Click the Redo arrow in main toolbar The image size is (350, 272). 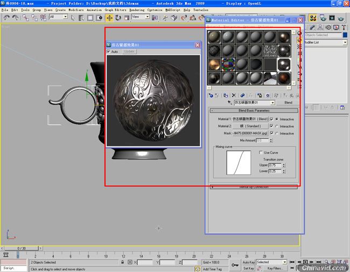(15, 18)
